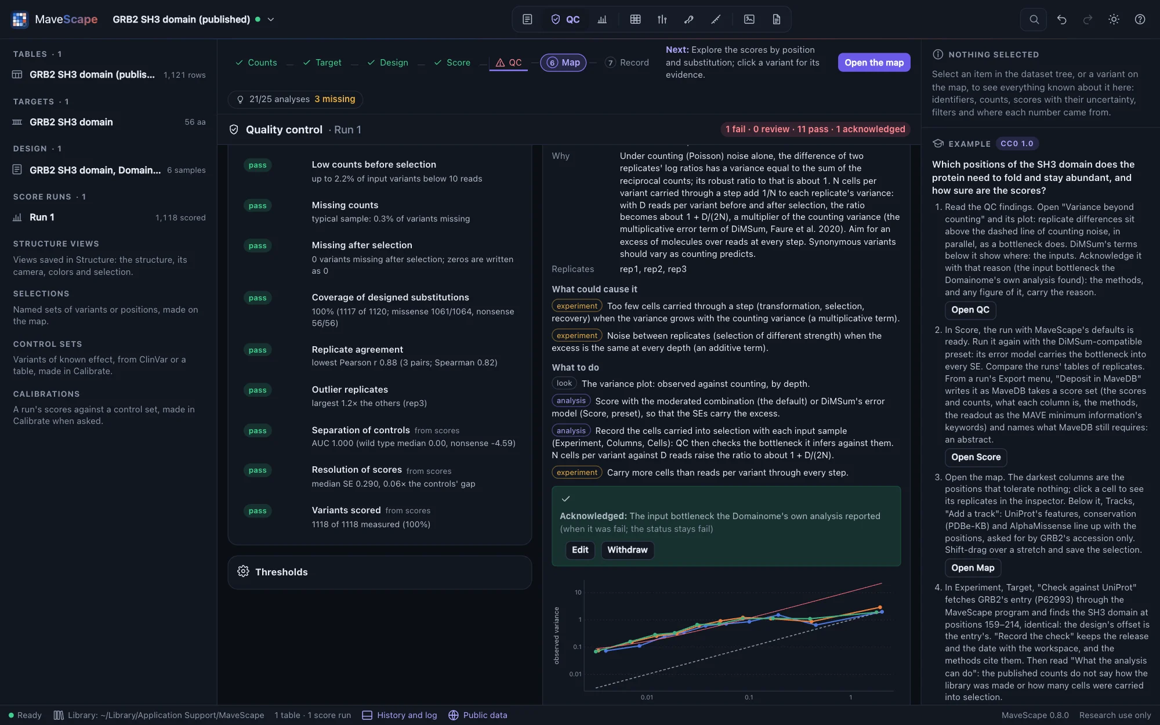Go to the Design workflow step

click(x=387, y=62)
